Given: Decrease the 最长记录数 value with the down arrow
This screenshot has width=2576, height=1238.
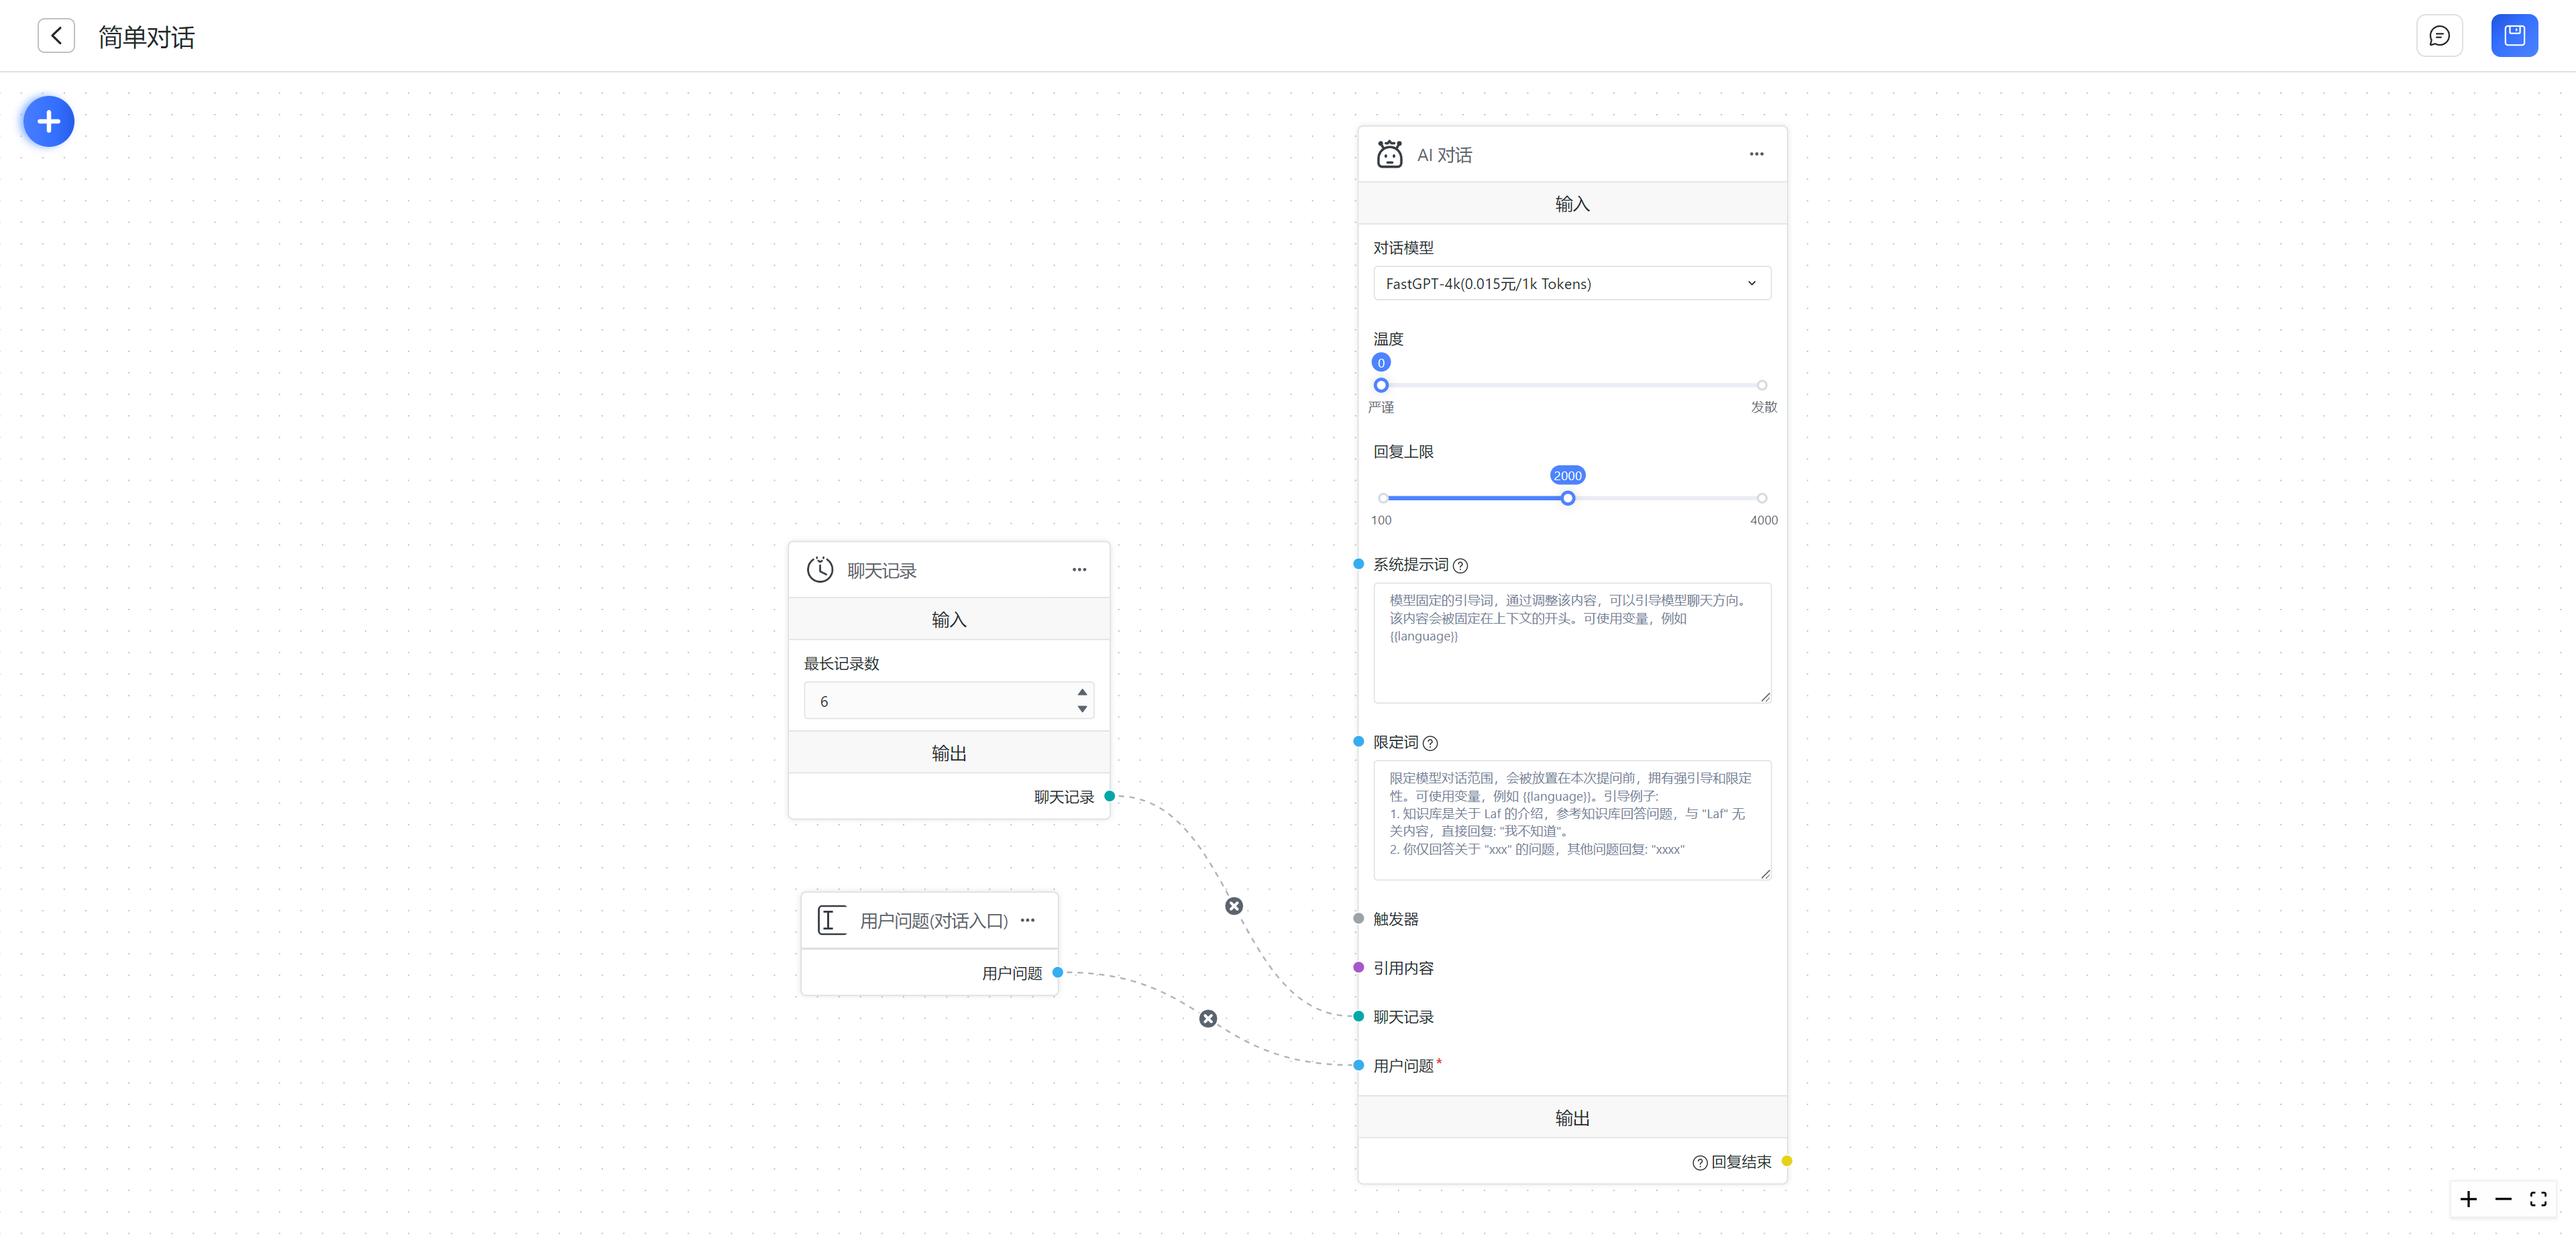Looking at the screenshot, I should (x=1082, y=709).
